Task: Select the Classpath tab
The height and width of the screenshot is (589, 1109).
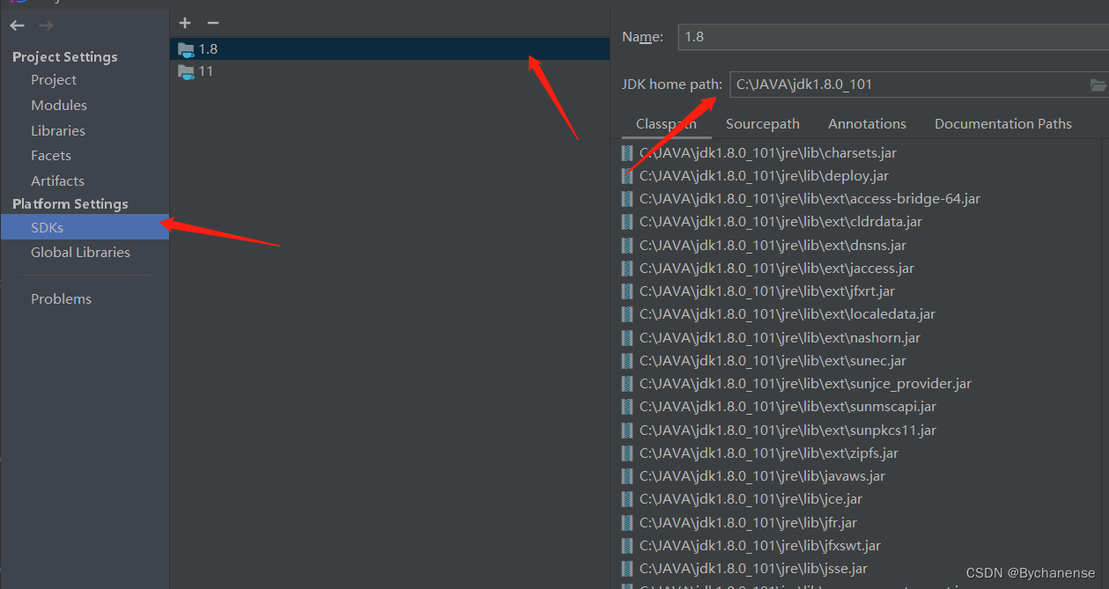Action: 665,123
